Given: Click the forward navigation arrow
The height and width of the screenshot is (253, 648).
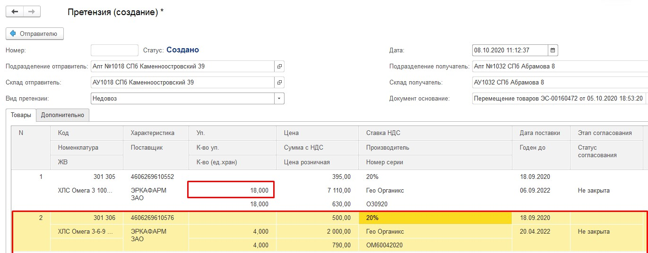Looking at the screenshot, I should [x=32, y=12].
